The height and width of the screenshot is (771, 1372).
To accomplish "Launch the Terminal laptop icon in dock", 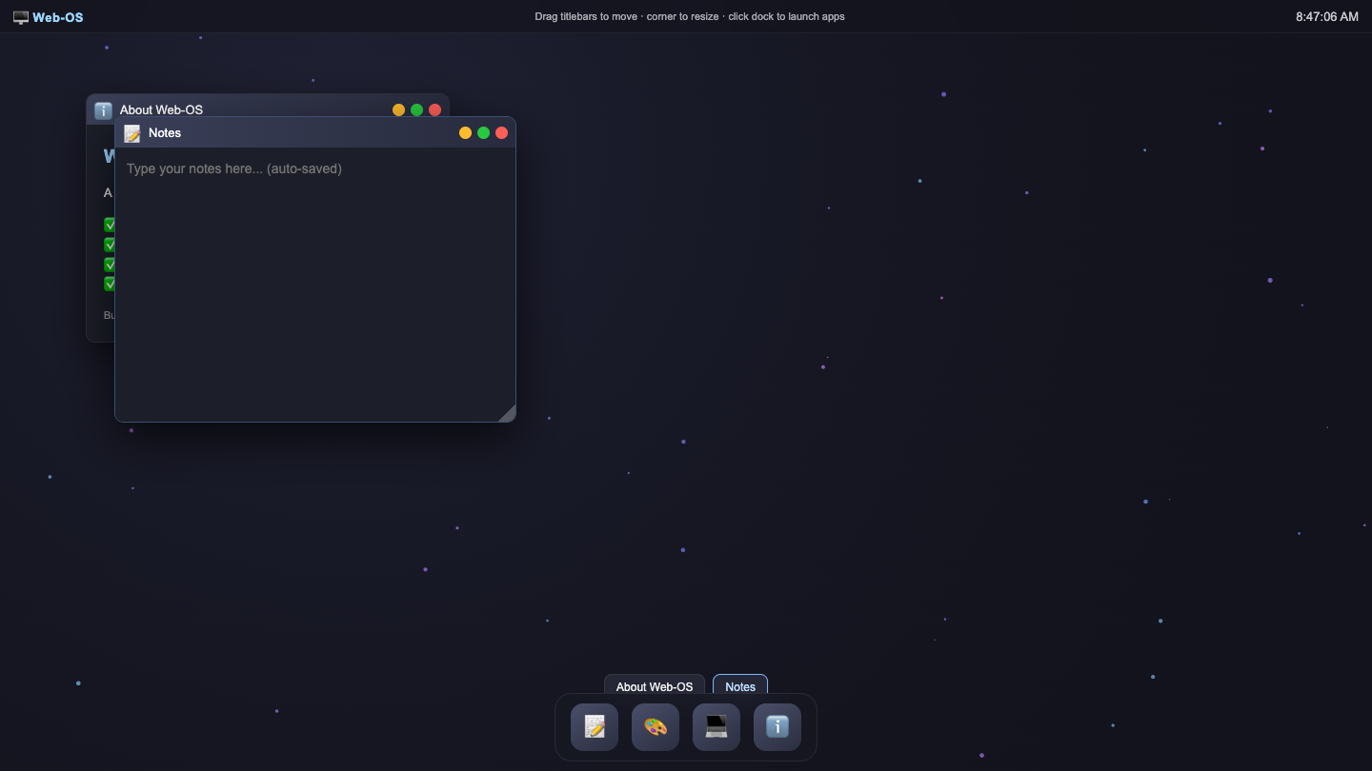I will [716, 727].
